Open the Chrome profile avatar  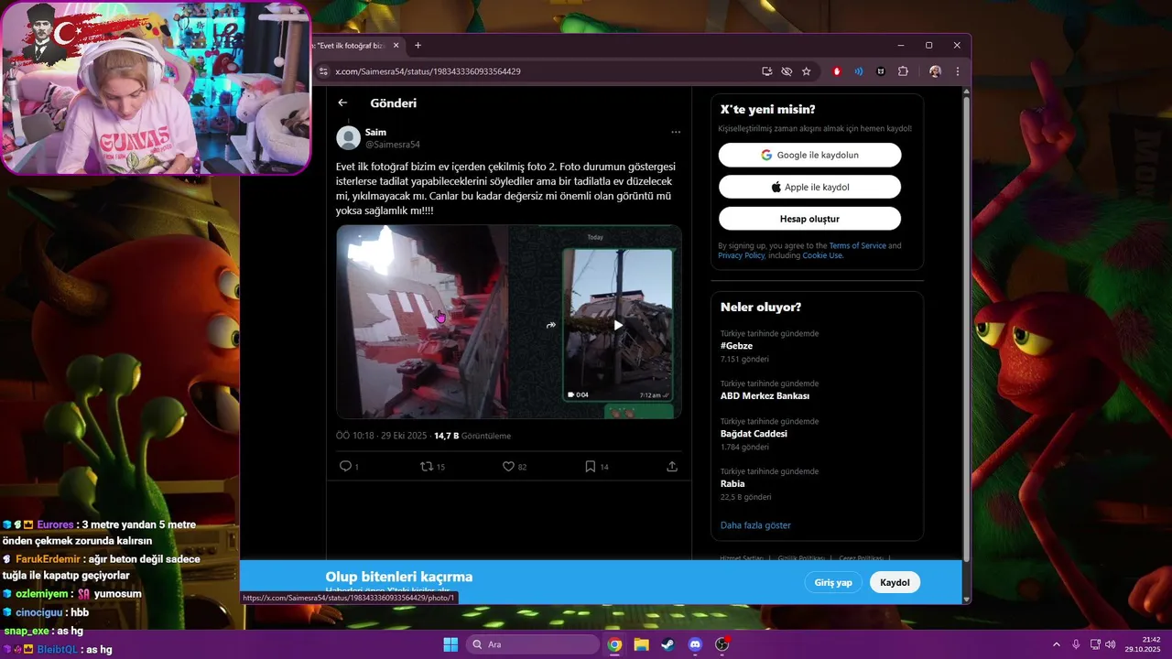coord(935,71)
